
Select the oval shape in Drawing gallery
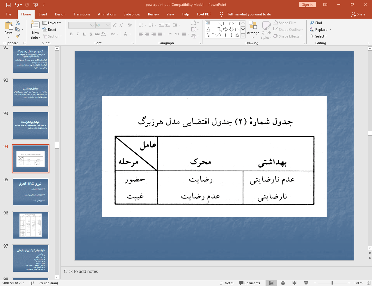pyautogui.click(x=231, y=24)
